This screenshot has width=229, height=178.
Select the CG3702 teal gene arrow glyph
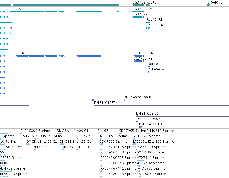point(138,5)
